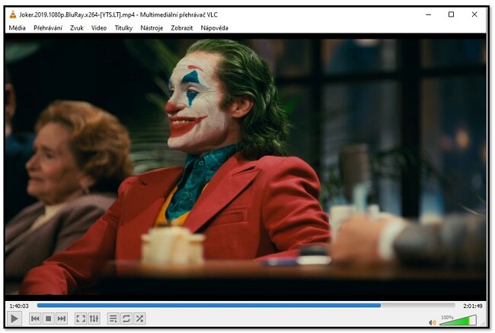Open the Přehrávání menu
The width and height of the screenshot is (495, 333).
coord(48,27)
